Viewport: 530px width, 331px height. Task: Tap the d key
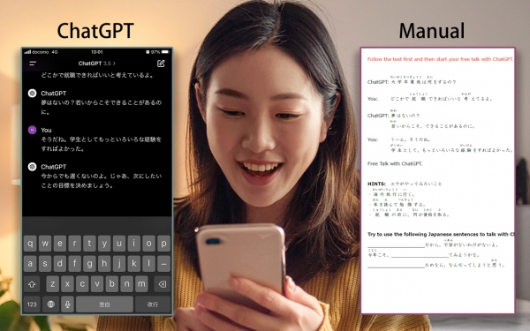[60, 263]
